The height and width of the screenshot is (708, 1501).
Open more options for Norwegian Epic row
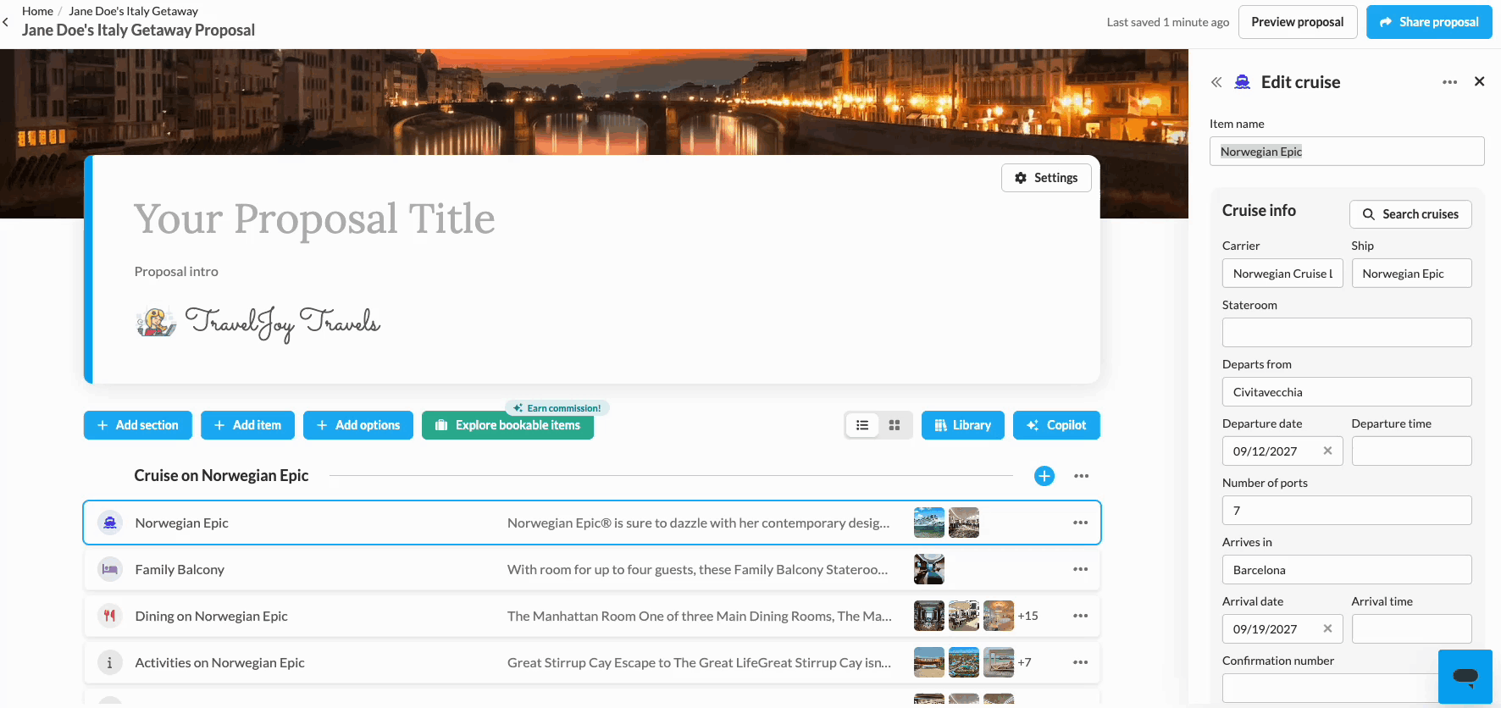point(1081,523)
